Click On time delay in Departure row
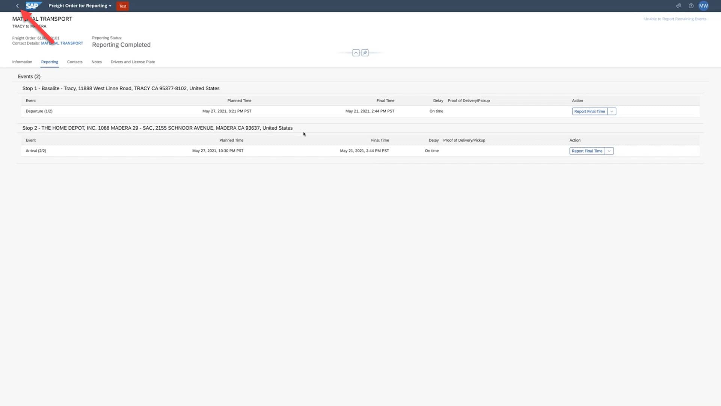Image resolution: width=721 pixels, height=406 pixels. click(x=436, y=111)
